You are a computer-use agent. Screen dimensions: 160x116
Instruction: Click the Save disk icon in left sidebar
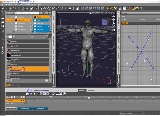click(x=3, y=26)
